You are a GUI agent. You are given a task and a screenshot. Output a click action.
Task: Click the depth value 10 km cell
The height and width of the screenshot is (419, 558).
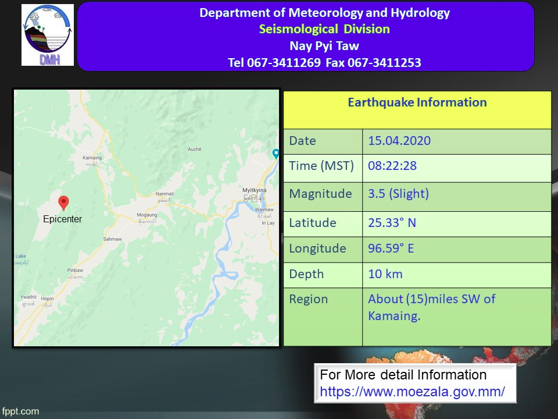(385, 274)
